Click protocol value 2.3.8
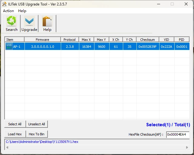194x155 pixels. (70, 47)
